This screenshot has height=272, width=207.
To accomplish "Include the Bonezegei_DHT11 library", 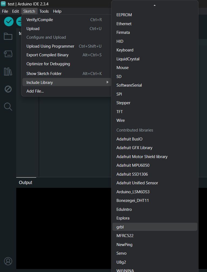I will tap(155, 201).
